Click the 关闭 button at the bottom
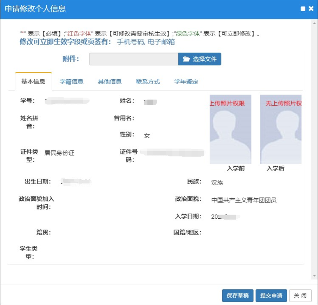 300,296
